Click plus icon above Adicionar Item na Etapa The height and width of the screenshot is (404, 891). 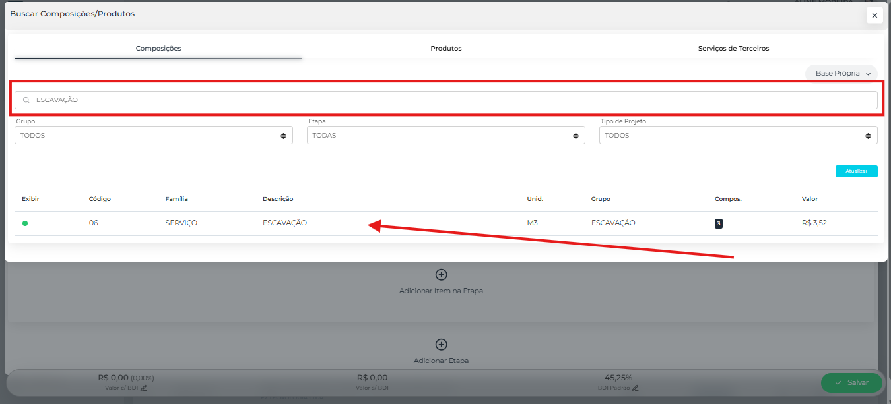[x=441, y=275]
